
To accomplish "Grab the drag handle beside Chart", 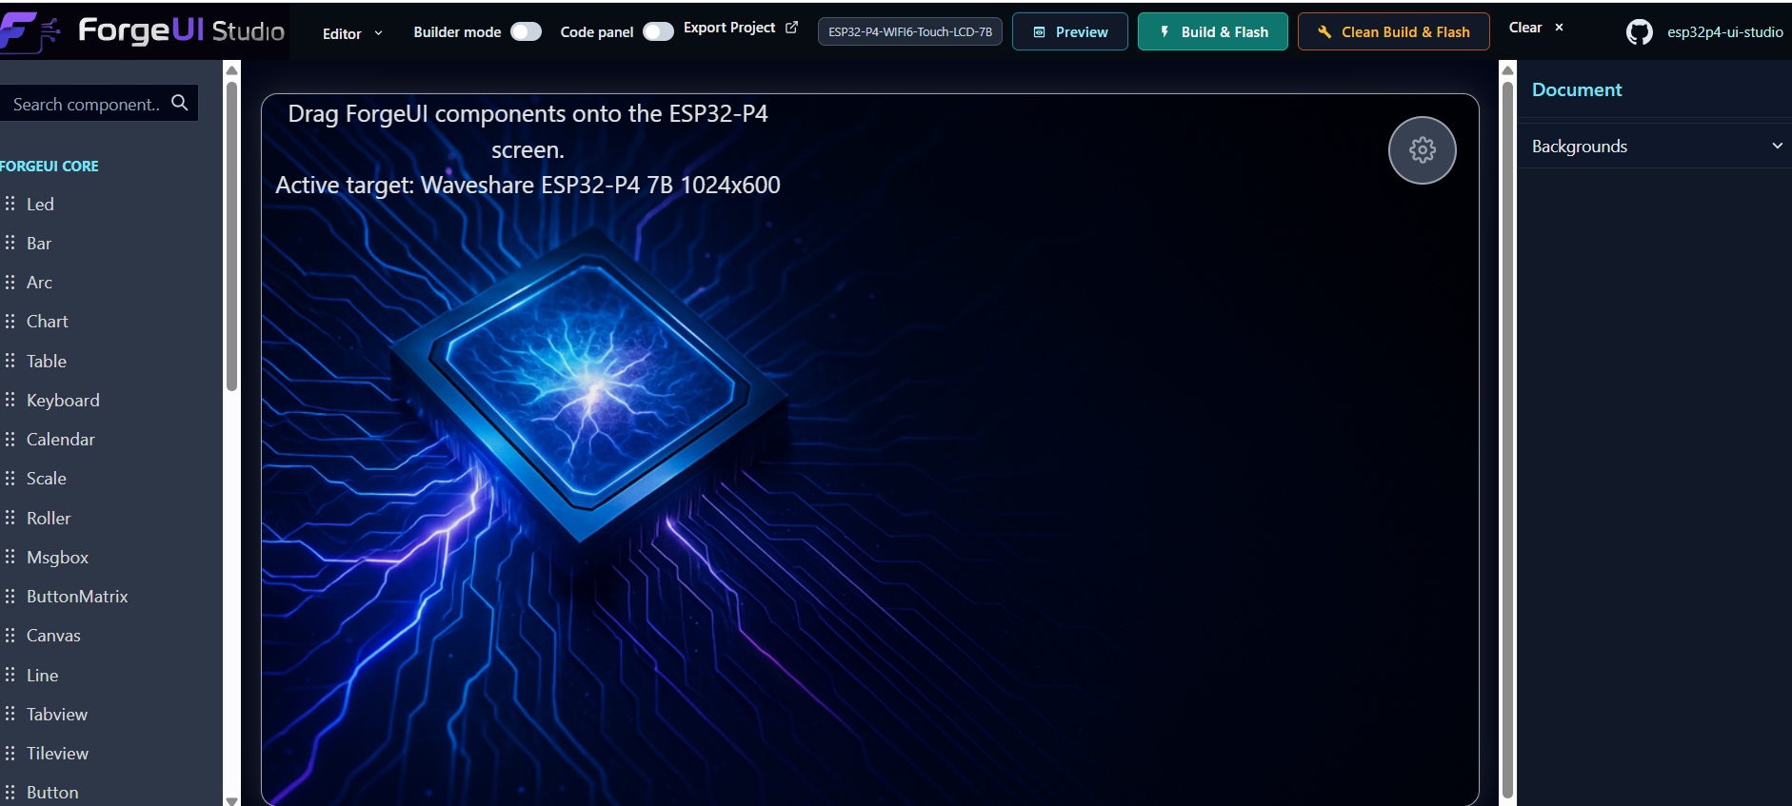I will click(10, 322).
